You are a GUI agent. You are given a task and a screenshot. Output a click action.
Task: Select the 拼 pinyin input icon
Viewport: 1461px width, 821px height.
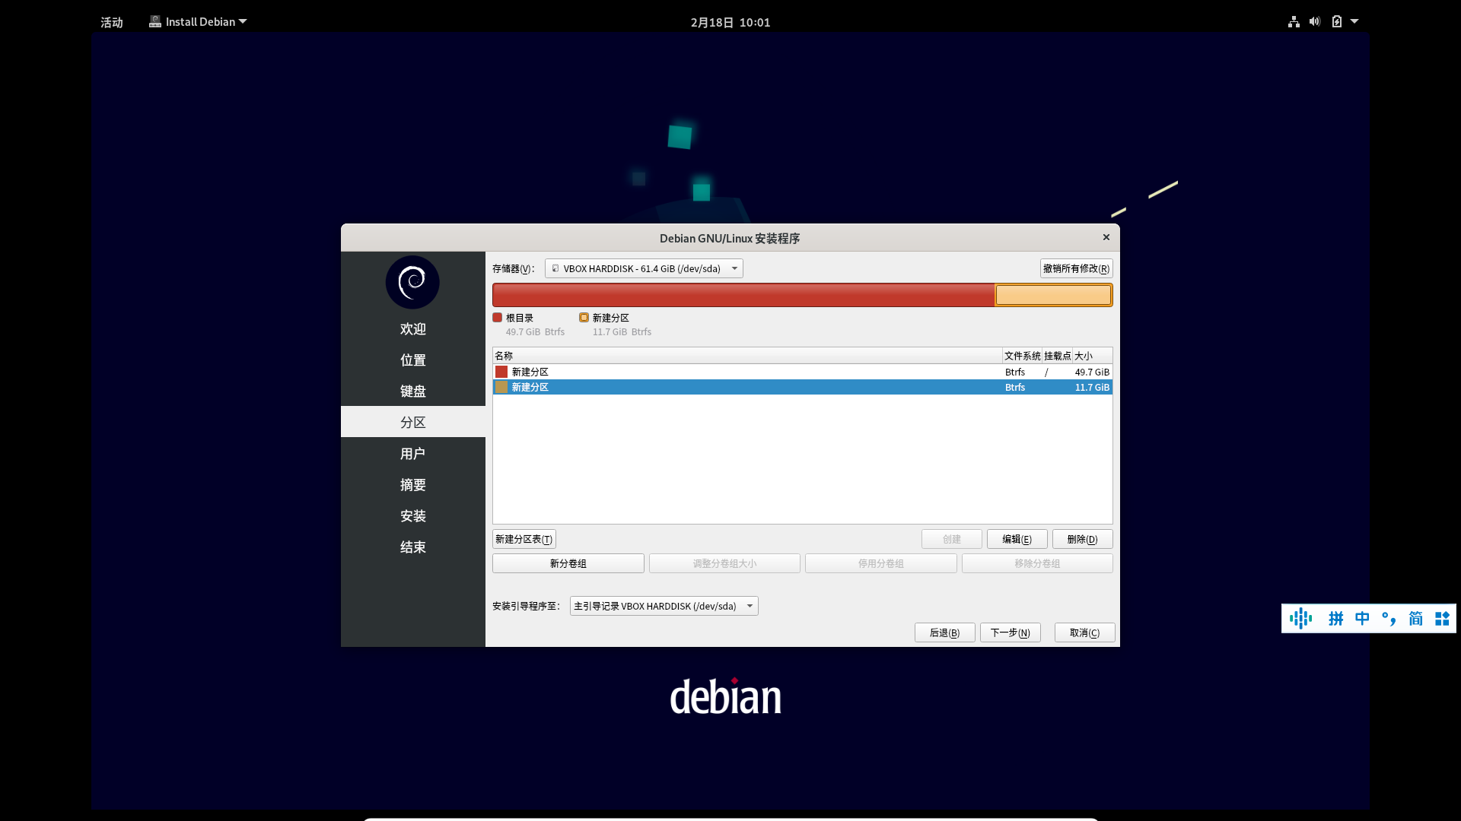(1336, 618)
